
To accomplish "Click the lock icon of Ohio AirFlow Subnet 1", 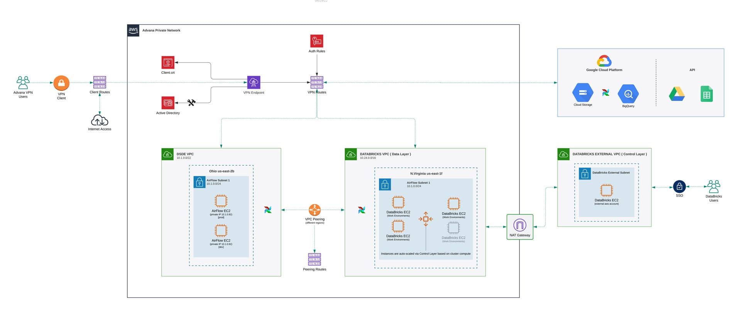I will pyautogui.click(x=199, y=182).
